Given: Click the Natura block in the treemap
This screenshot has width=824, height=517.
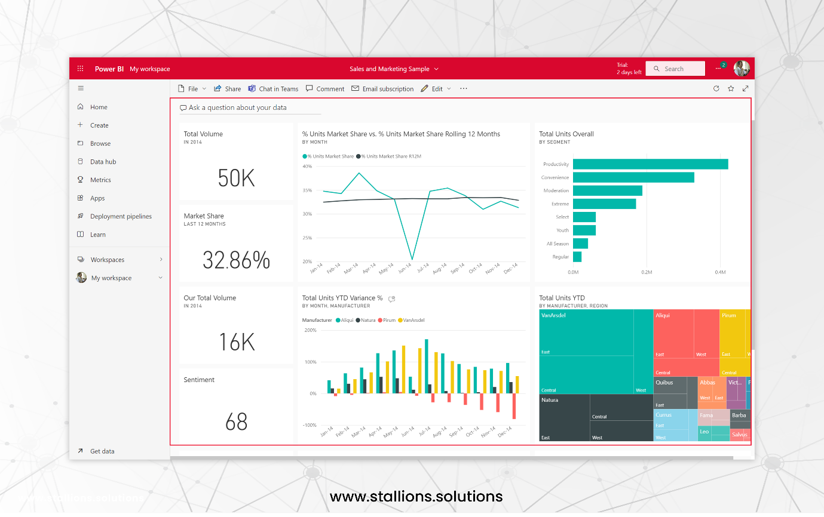Looking at the screenshot, I should [596, 417].
